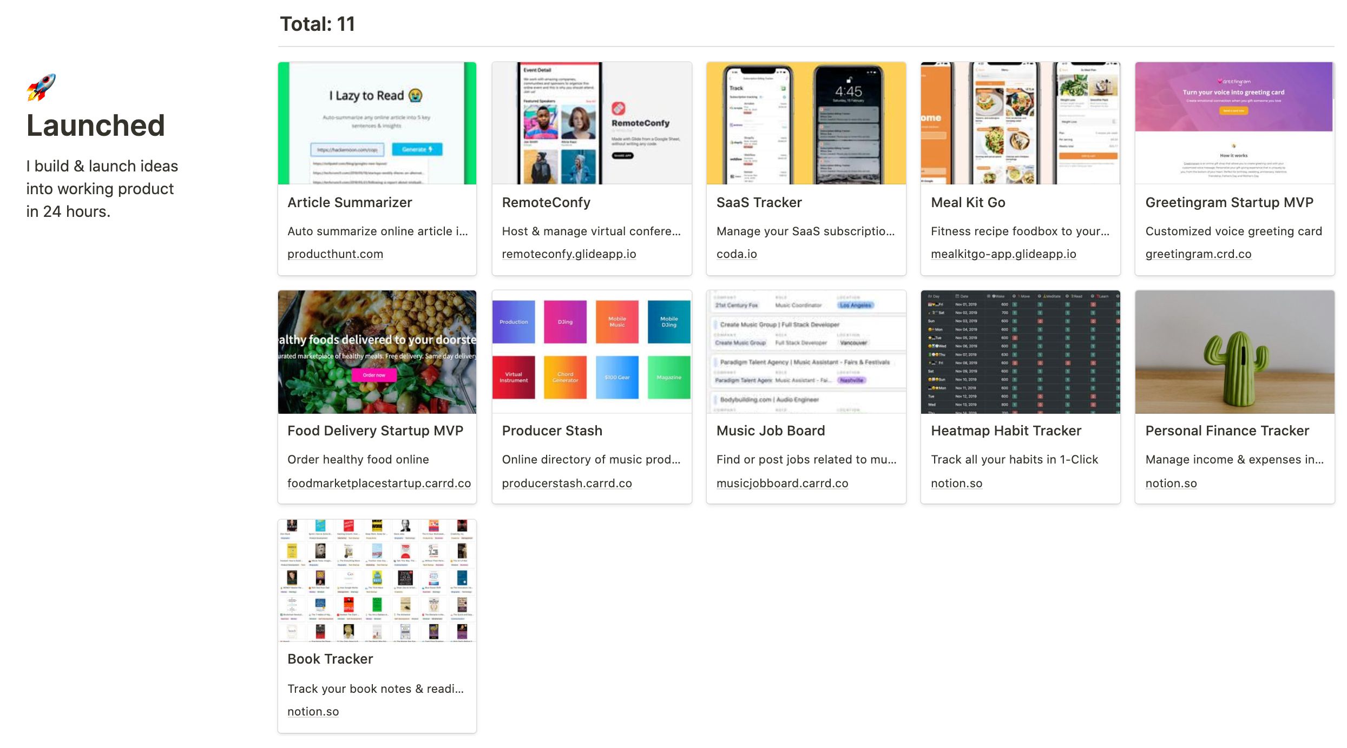Open the Greetingram Startup MVP cover image

click(1235, 123)
